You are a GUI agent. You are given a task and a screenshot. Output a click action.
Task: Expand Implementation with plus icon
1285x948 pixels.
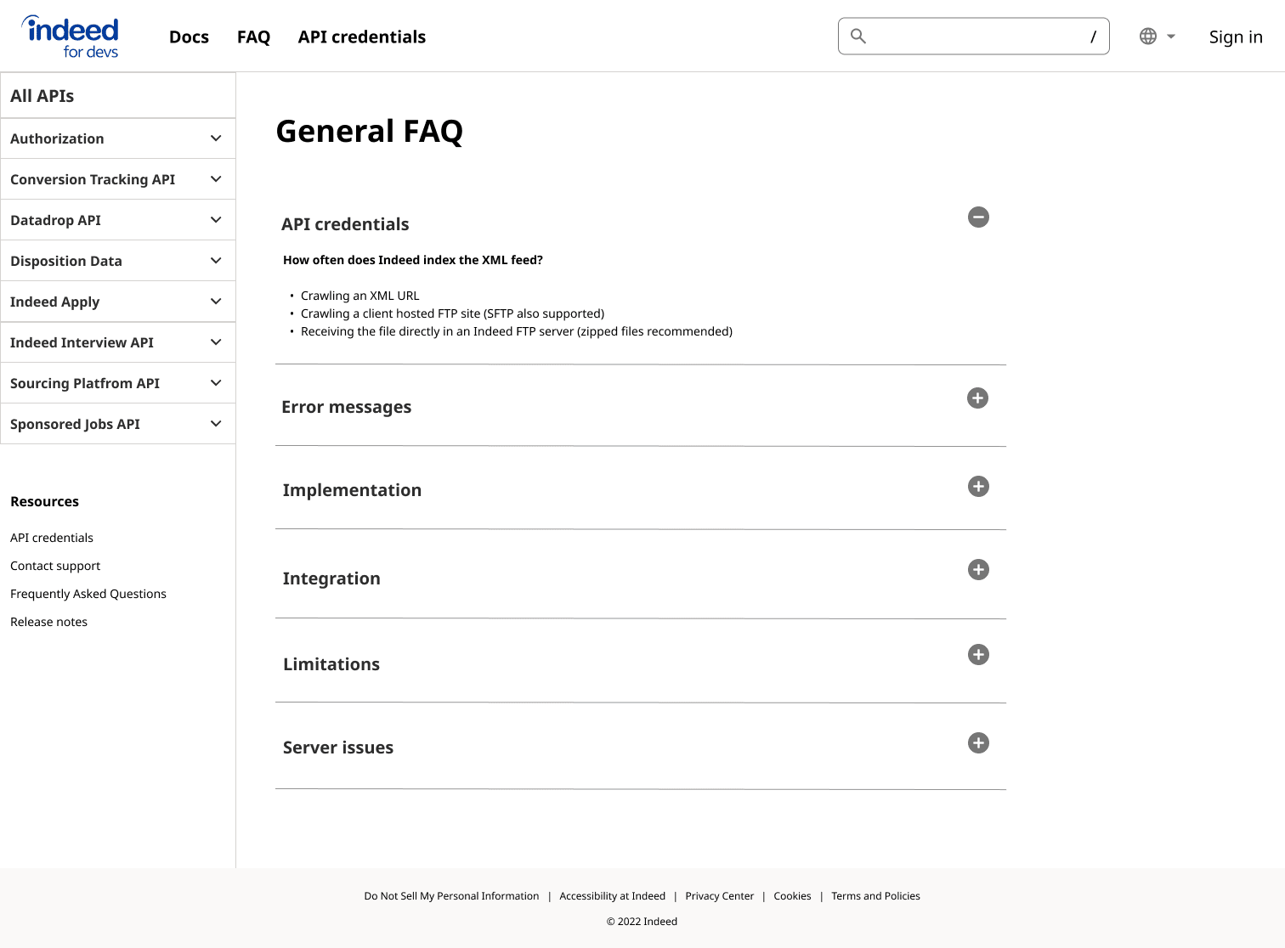[x=978, y=487]
